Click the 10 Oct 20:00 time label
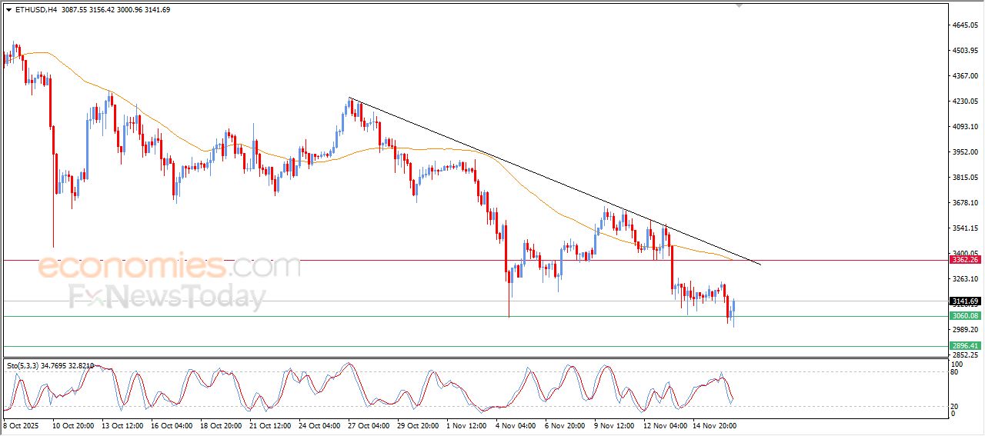 click(x=73, y=424)
